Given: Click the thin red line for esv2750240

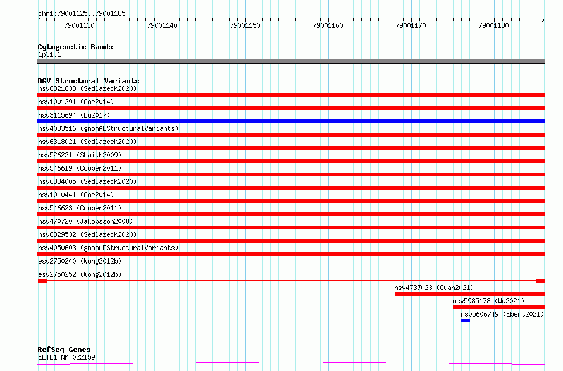Looking at the screenshot, I should coord(291,267).
